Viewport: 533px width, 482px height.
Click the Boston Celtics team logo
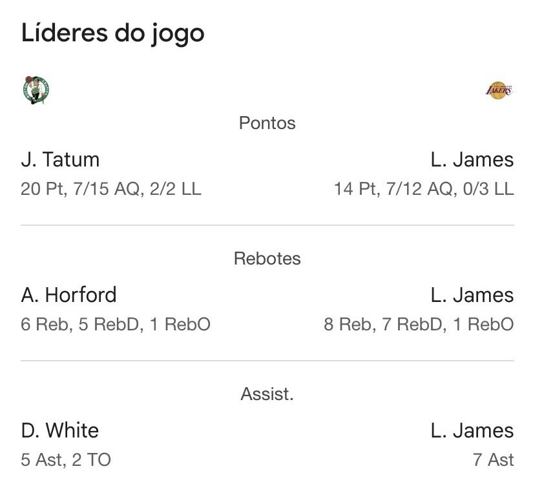tap(36, 90)
